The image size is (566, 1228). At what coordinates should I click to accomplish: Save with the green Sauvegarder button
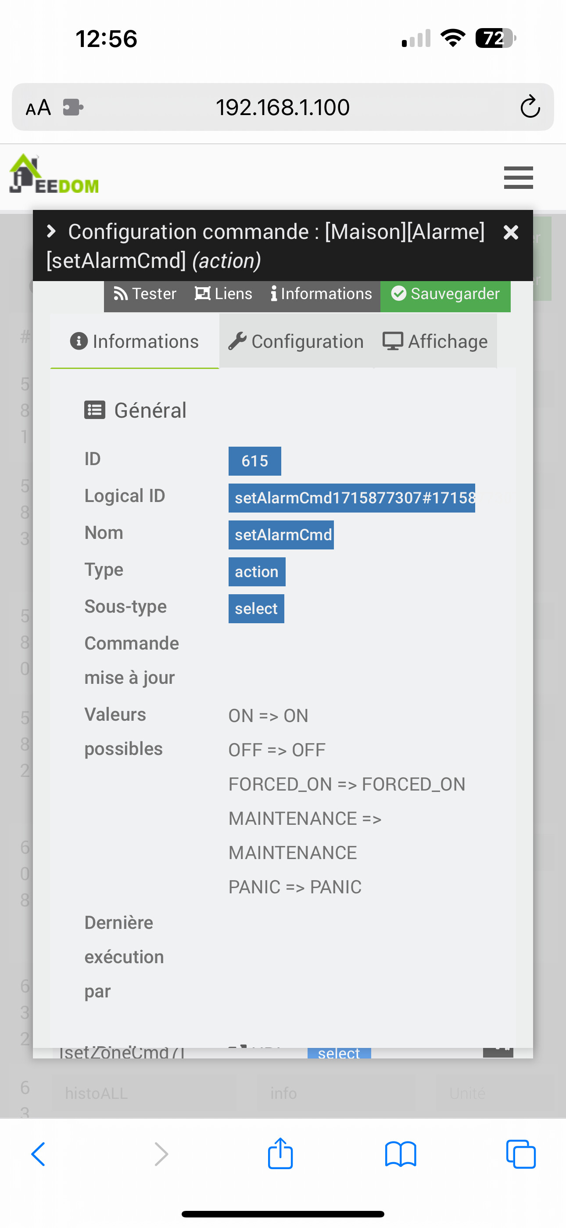445,294
